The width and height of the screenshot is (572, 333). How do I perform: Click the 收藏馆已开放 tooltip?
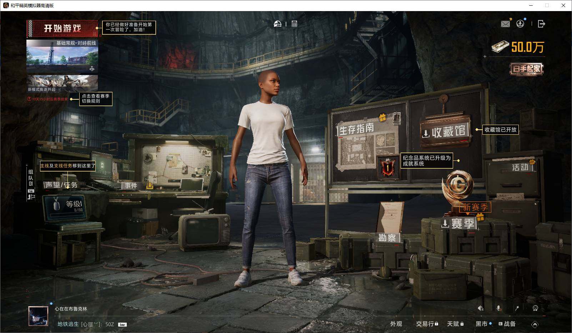pyautogui.click(x=500, y=130)
